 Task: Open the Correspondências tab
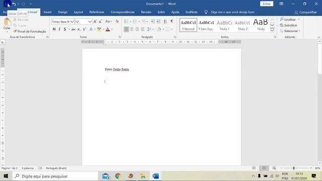click(x=123, y=12)
